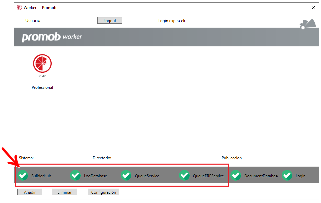Click the QueueService green check status icon
This screenshot has height=203, width=321.
click(x=126, y=175)
